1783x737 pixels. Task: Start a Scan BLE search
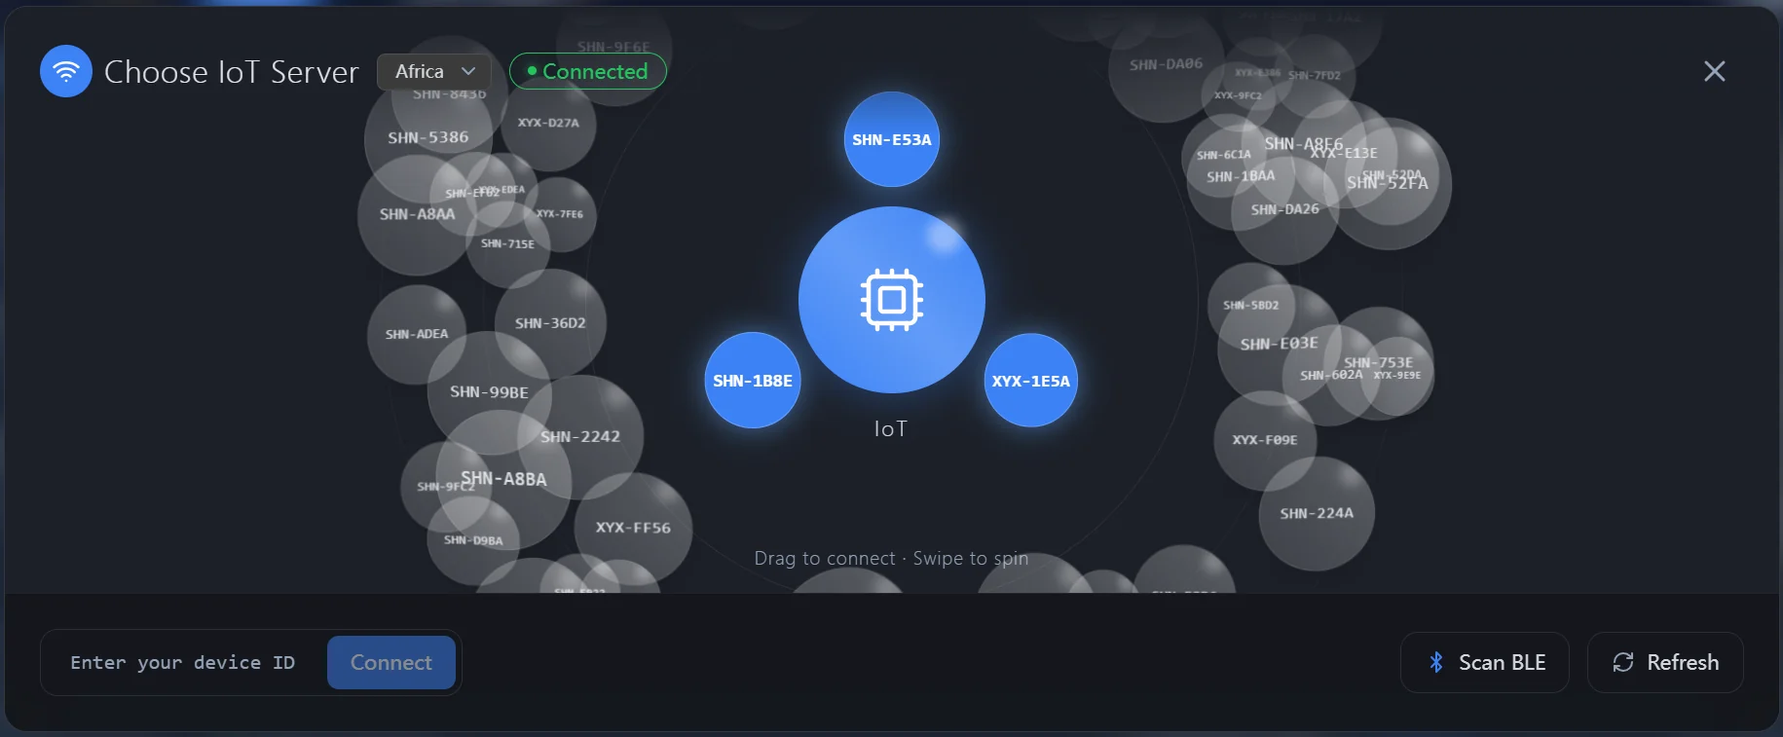[1484, 663]
